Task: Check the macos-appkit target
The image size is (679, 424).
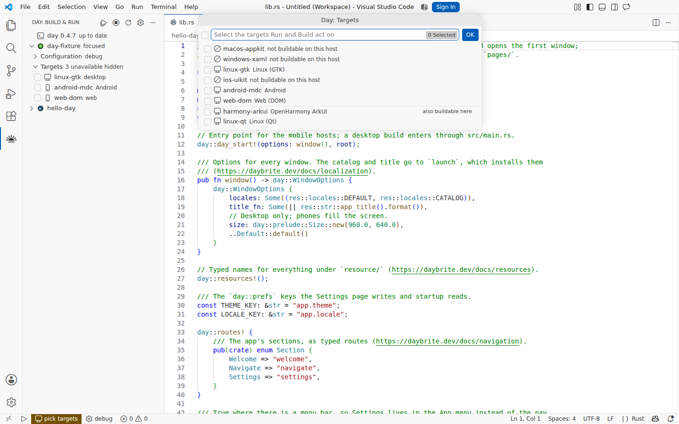Action: [207, 49]
